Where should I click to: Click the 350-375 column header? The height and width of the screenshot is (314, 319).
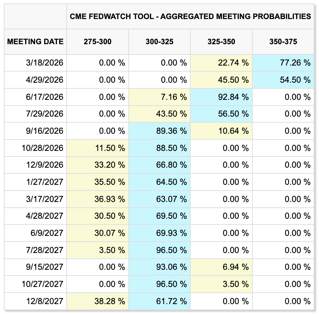(283, 42)
